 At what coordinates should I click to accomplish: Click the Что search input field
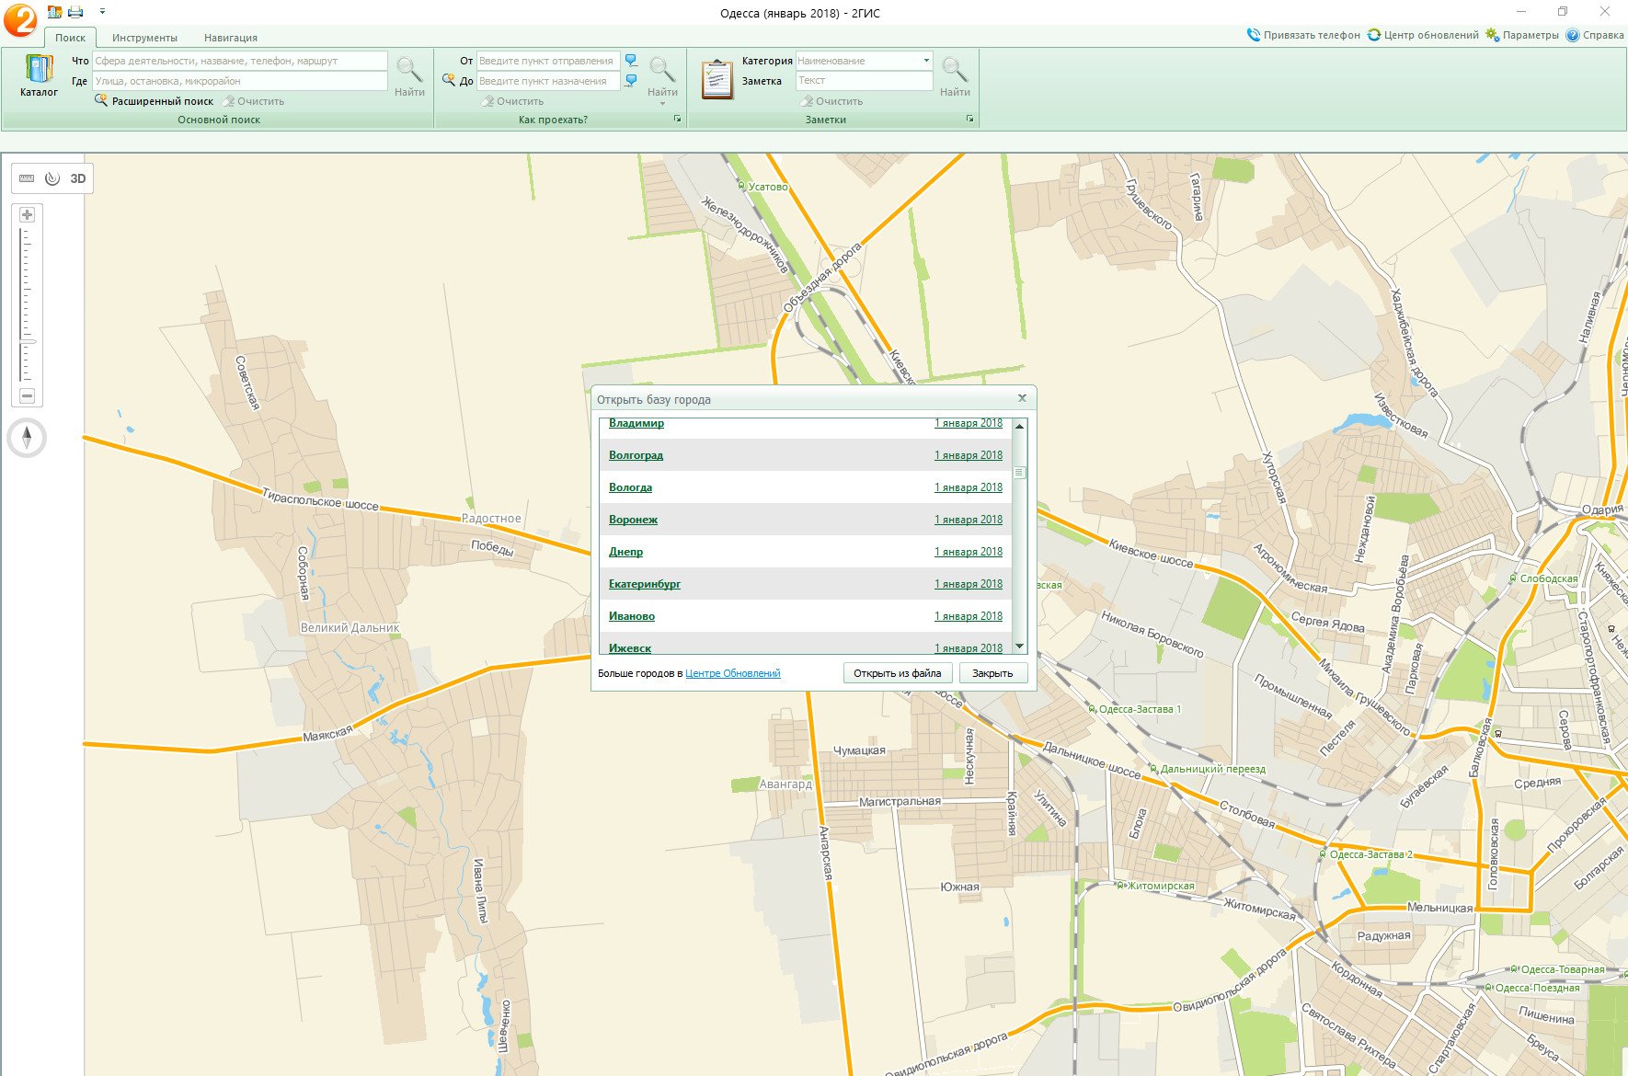point(239,61)
